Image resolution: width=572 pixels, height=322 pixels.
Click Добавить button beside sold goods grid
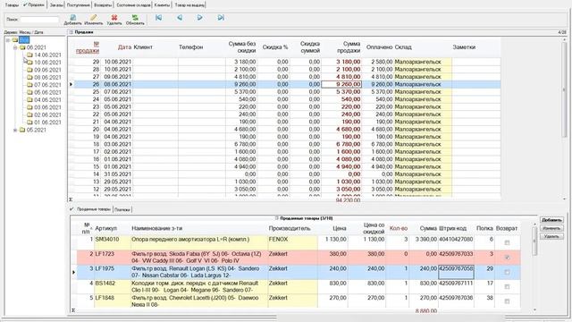pyautogui.click(x=551, y=220)
